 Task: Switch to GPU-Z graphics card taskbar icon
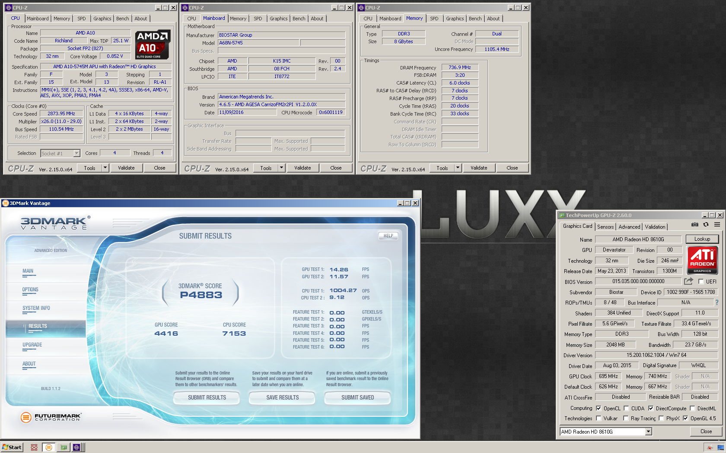pos(64,447)
